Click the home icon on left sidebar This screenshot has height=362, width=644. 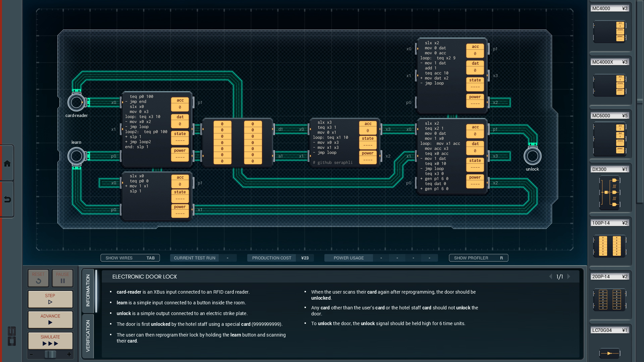[7, 164]
